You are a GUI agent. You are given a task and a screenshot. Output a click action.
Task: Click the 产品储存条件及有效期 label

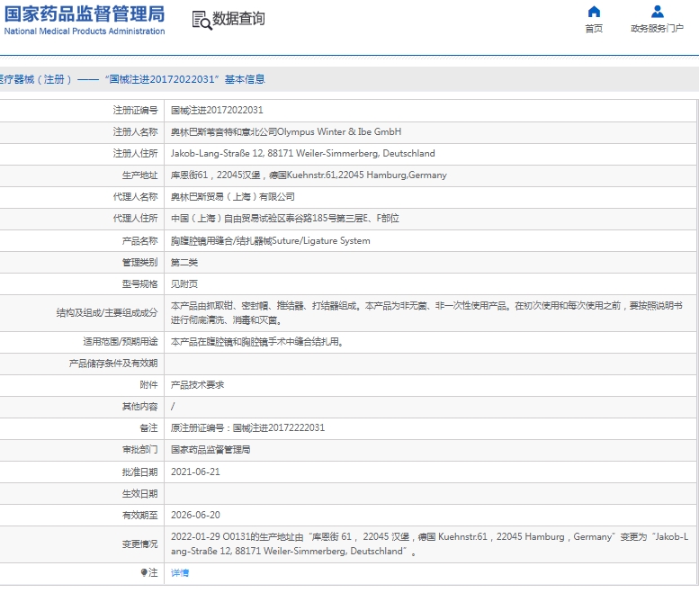[x=113, y=364]
